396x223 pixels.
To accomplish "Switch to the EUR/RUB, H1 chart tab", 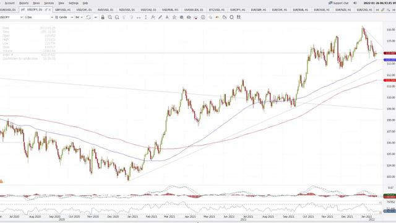I will pos(301,10).
